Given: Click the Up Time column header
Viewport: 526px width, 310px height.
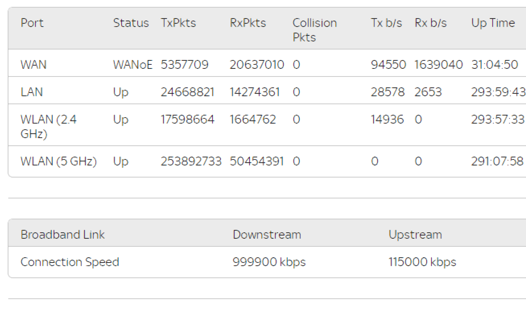Looking at the screenshot, I should (x=493, y=23).
